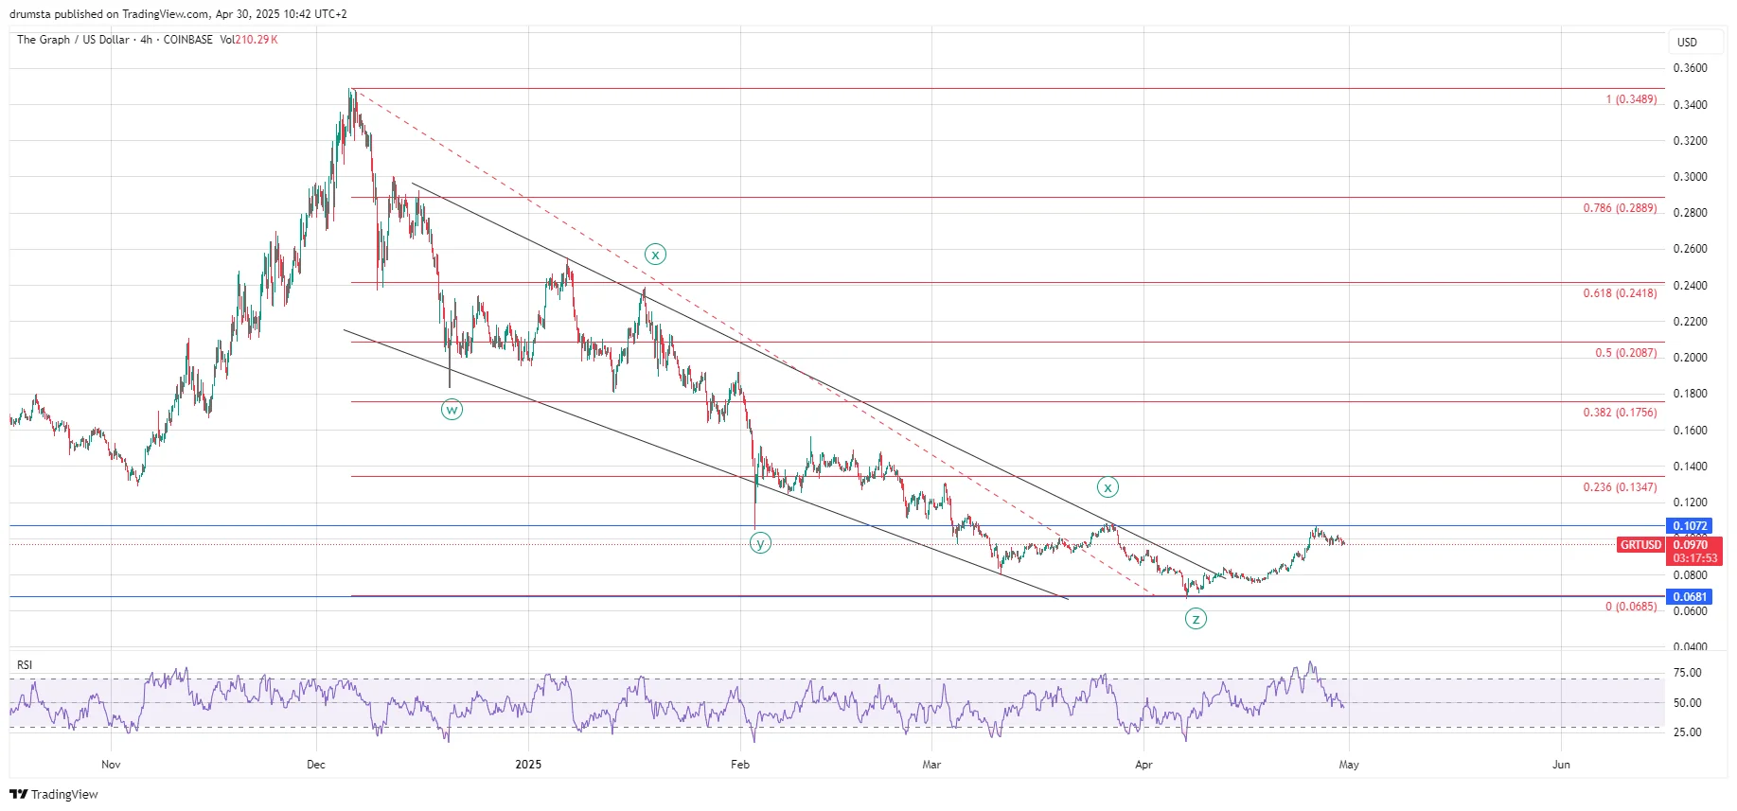1737x811 pixels.
Task: Click the circled z wave label
Action: pyautogui.click(x=1196, y=619)
